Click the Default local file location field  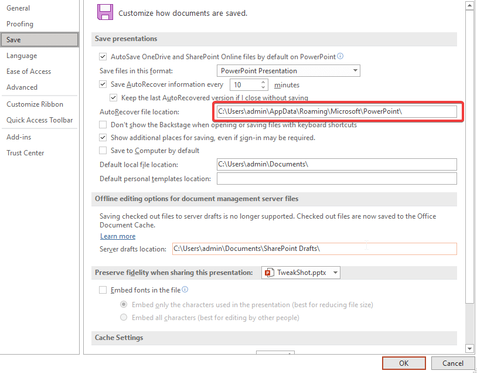(x=337, y=164)
